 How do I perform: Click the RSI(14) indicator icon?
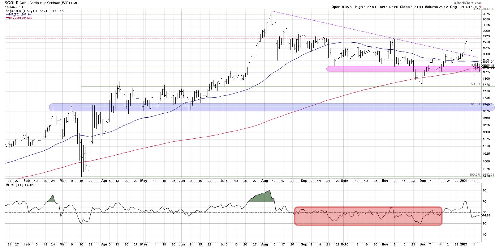7,185
